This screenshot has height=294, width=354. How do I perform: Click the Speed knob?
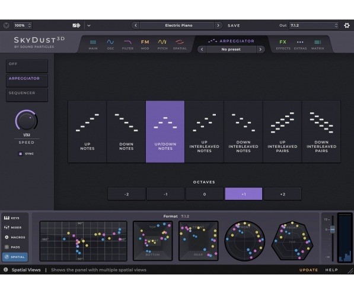tap(27, 121)
